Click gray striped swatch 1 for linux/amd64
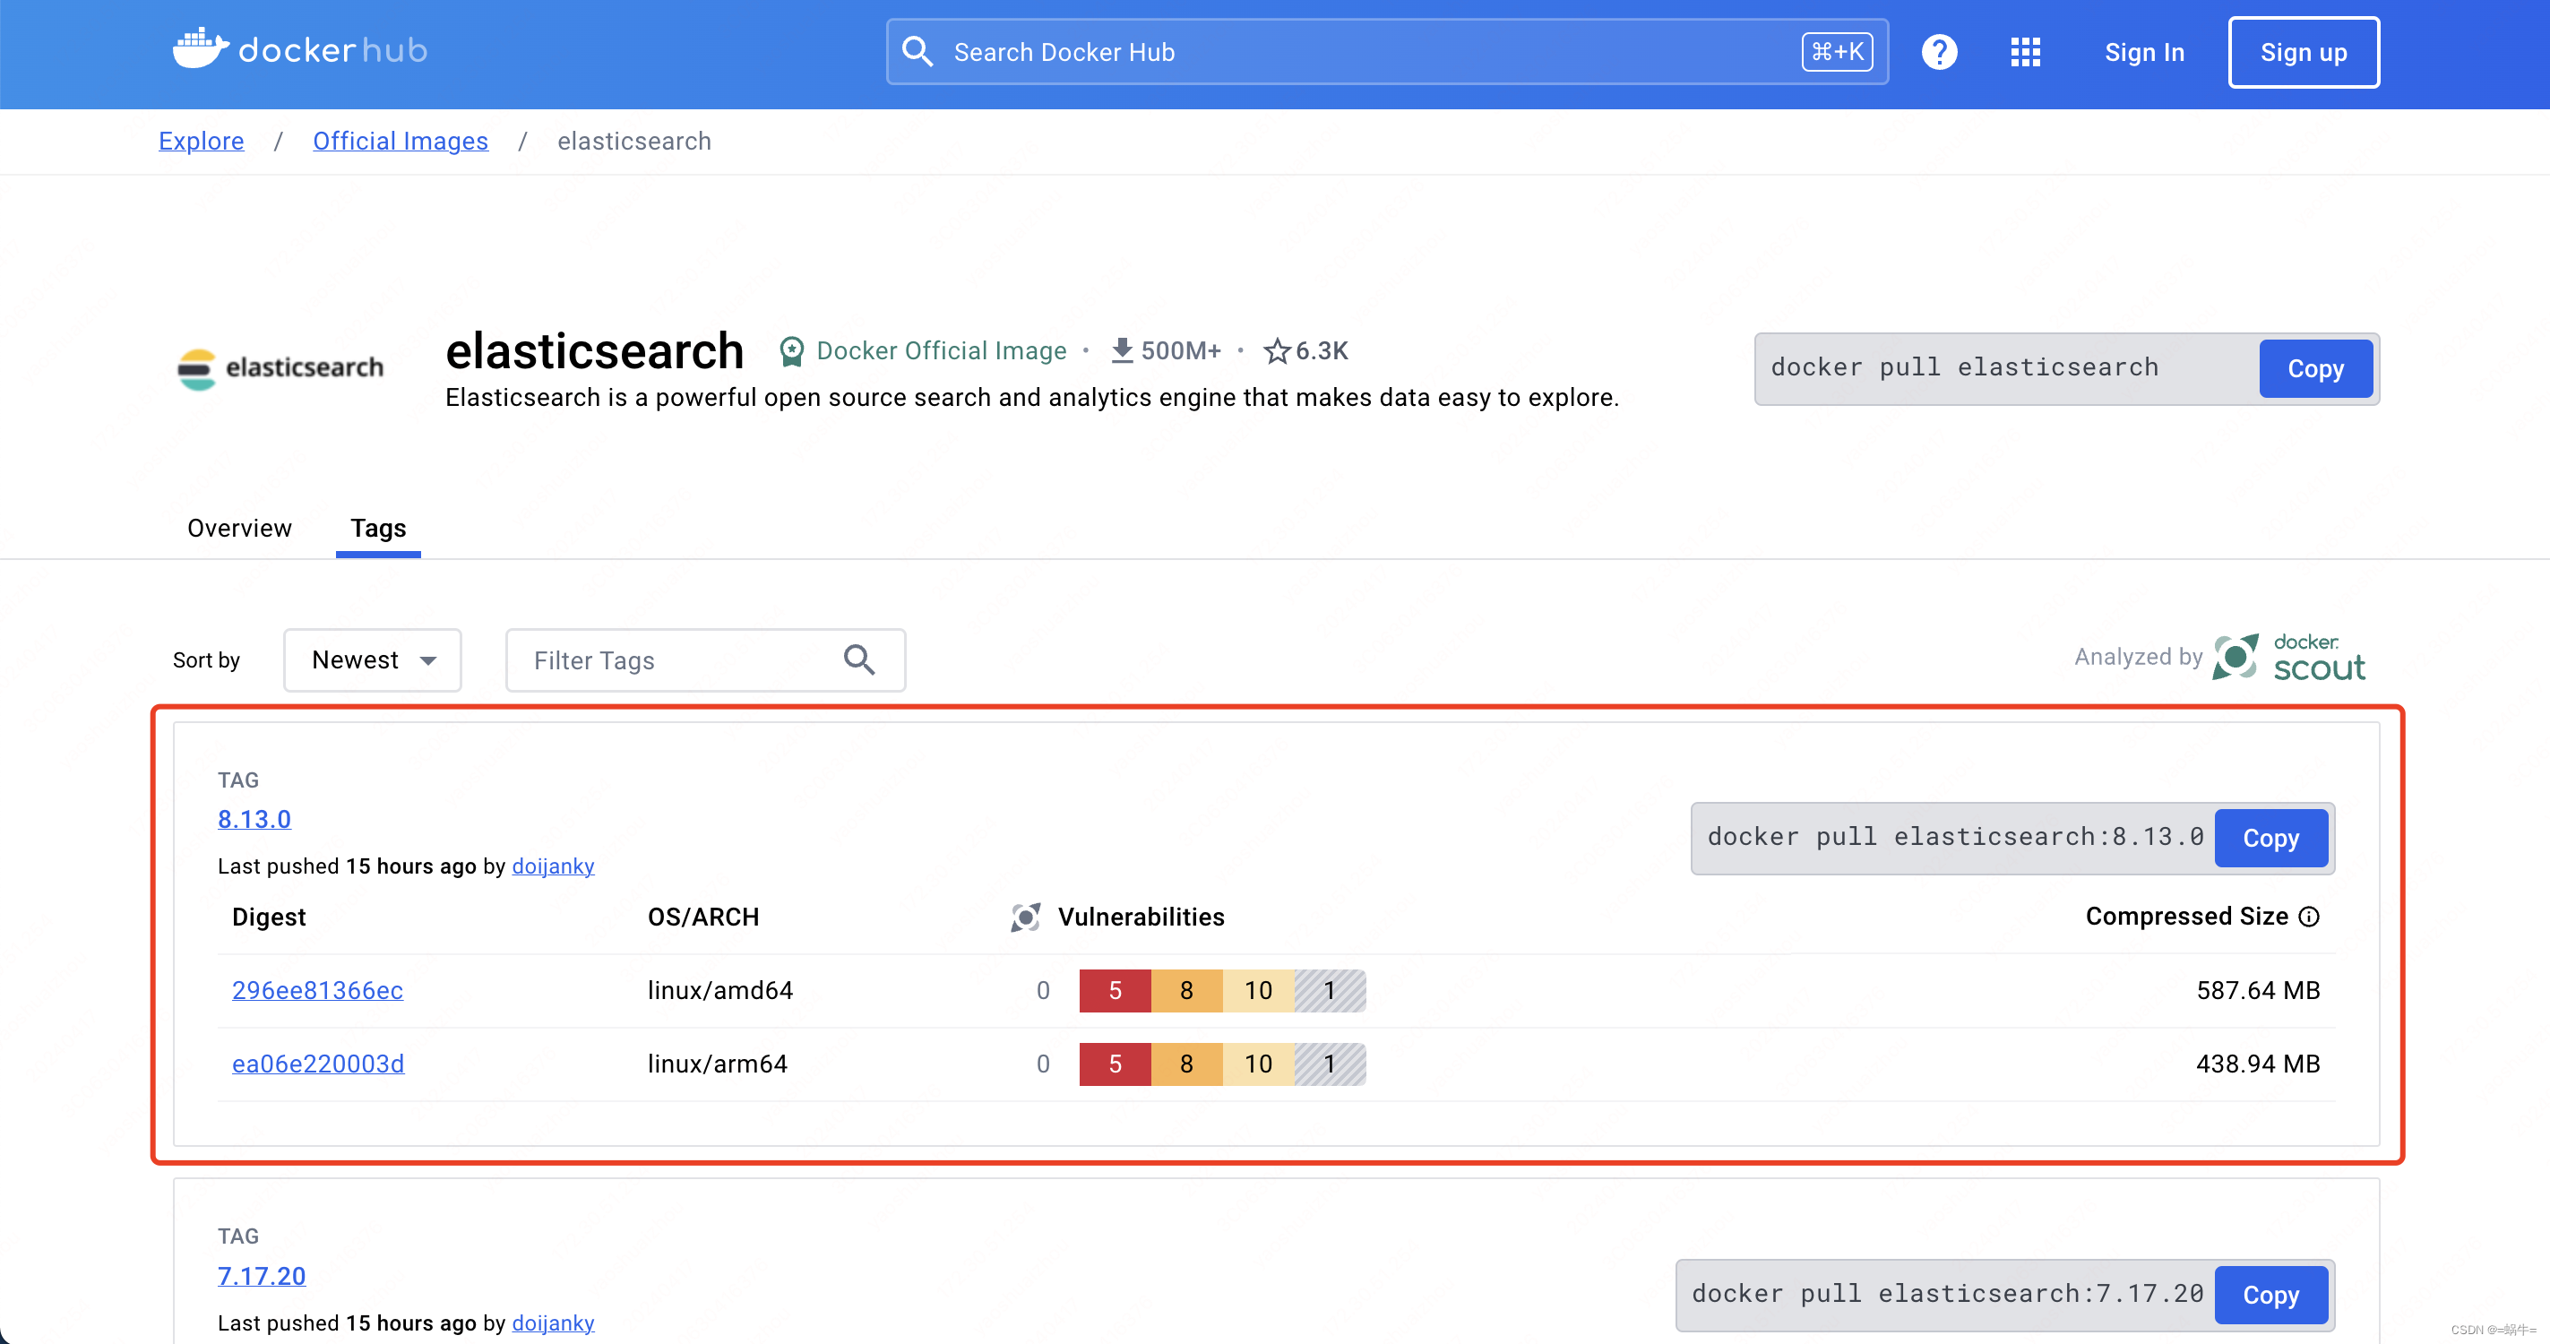 (x=1331, y=991)
